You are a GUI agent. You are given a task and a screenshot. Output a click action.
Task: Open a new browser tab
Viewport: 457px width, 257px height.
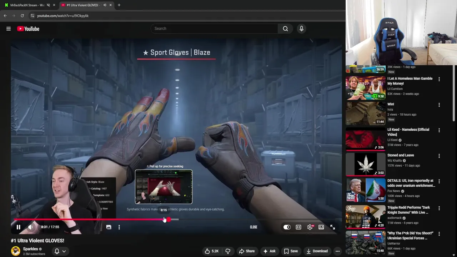119,5
